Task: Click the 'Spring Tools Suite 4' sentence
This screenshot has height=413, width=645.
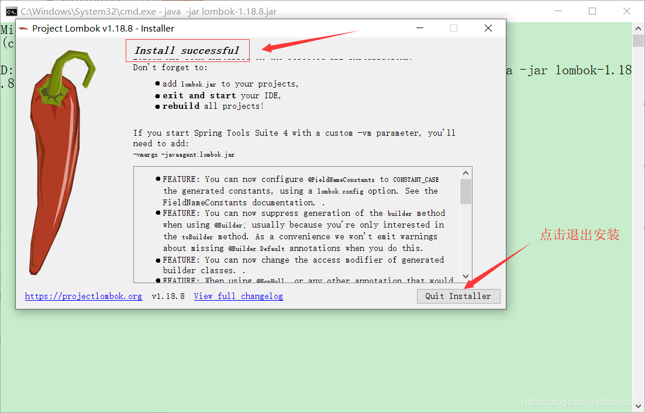Action: click(294, 138)
